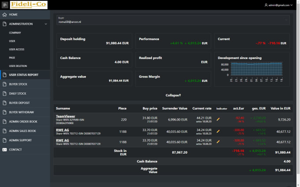
Task: Click the Contact card icon
Action: pos(4,150)
